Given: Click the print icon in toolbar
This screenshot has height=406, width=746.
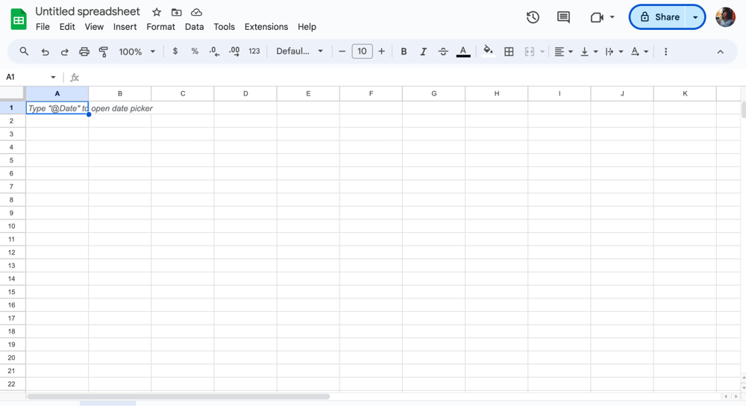Looking at the screenshot, I should (x=84, y=51).
